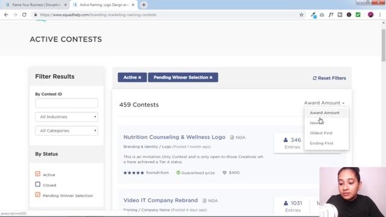Close the Active Naming Logo Design tab
The width and height of the screenshot is (386, 217).
133,5
